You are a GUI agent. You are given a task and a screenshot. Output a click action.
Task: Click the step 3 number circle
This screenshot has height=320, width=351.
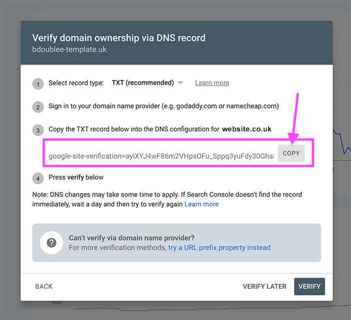(x=38, y=130)
